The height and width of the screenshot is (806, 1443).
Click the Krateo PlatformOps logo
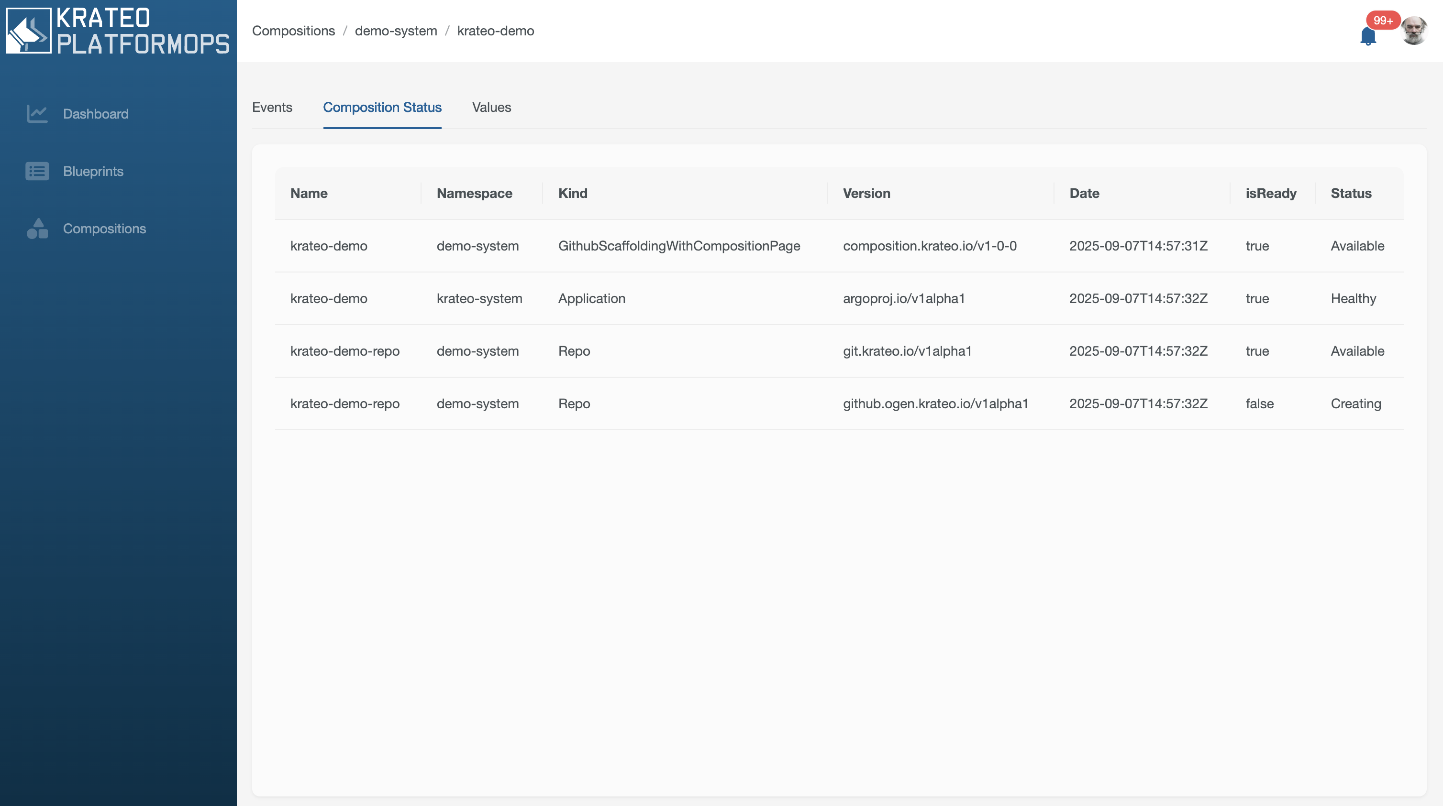pos(118,31)
